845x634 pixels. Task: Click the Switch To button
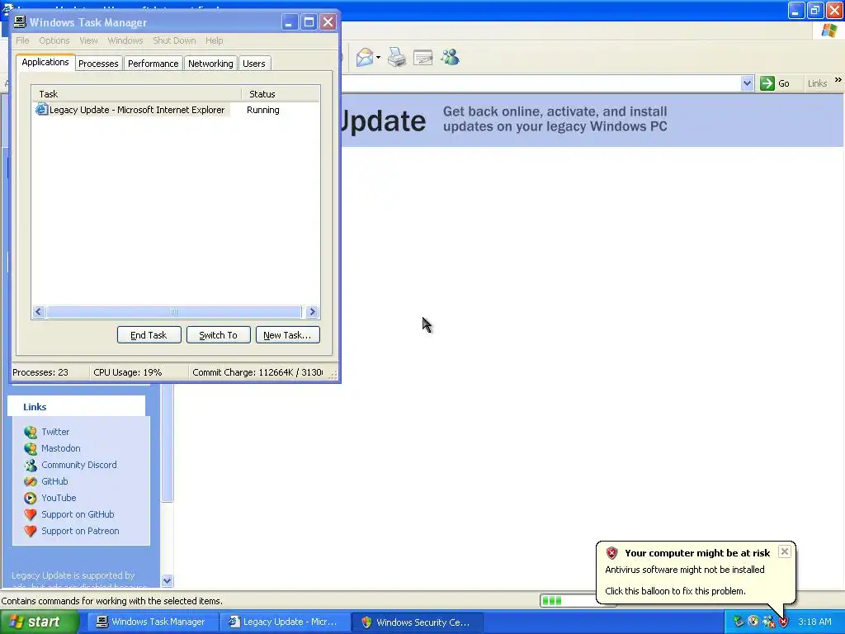click(x=218, y=335)
